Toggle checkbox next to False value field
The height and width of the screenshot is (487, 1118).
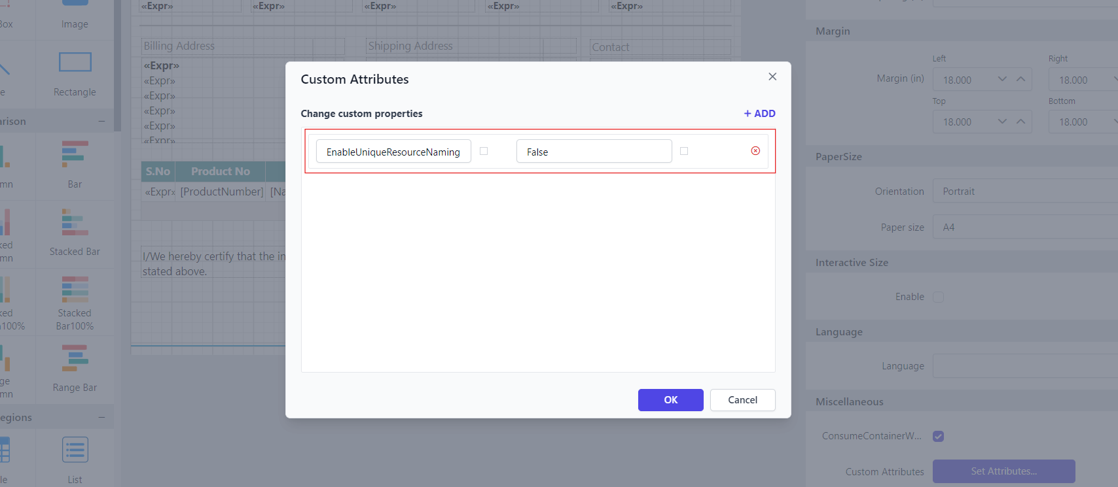pos(684,151)
